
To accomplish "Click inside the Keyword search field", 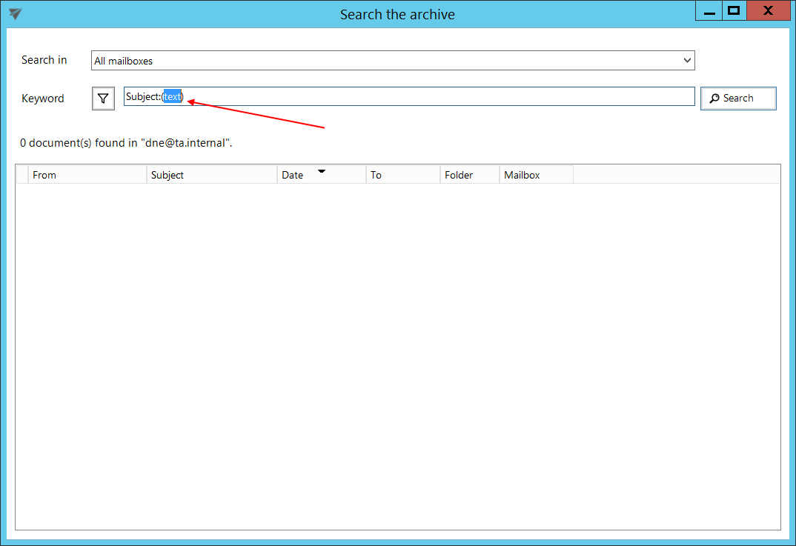I will point(437,97).
